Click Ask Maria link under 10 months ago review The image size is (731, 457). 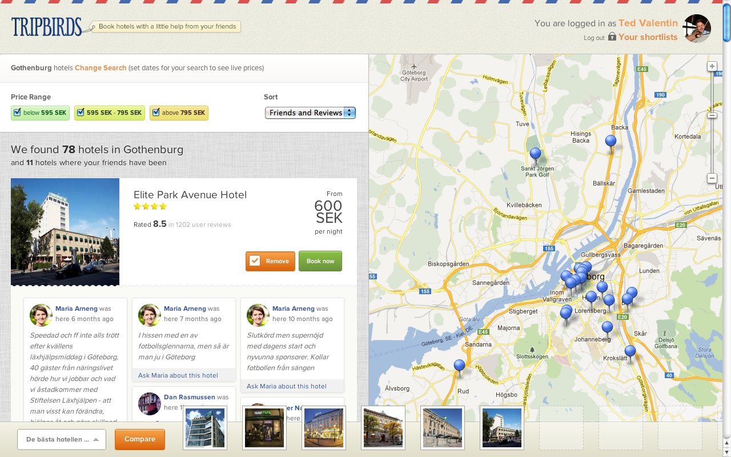pos(287,386)
